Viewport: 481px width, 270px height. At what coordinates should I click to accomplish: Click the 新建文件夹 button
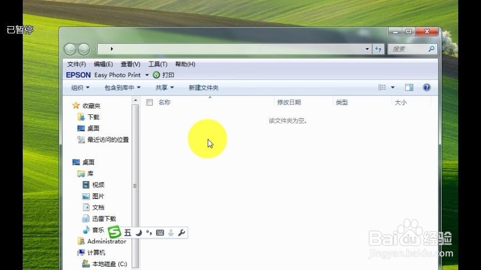click(203, 87)
